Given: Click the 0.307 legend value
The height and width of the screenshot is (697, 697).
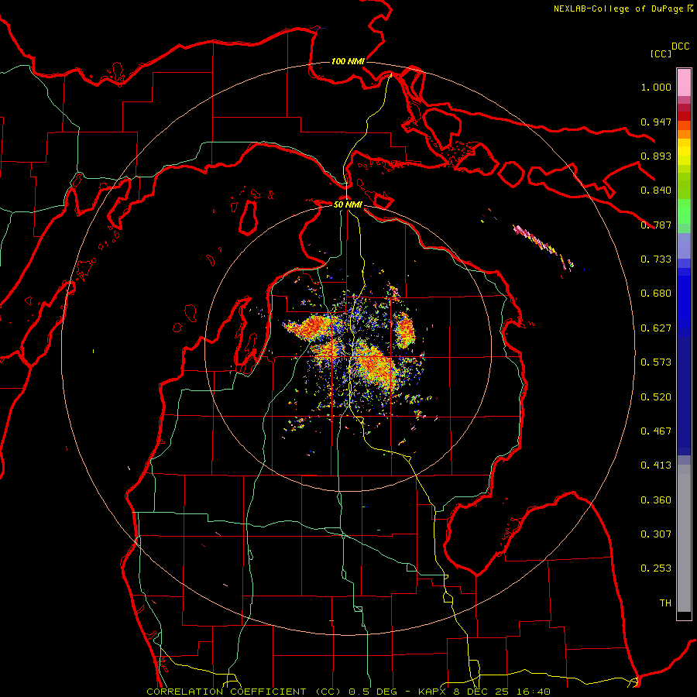Looking at the screenshot, I should point(656,534).
